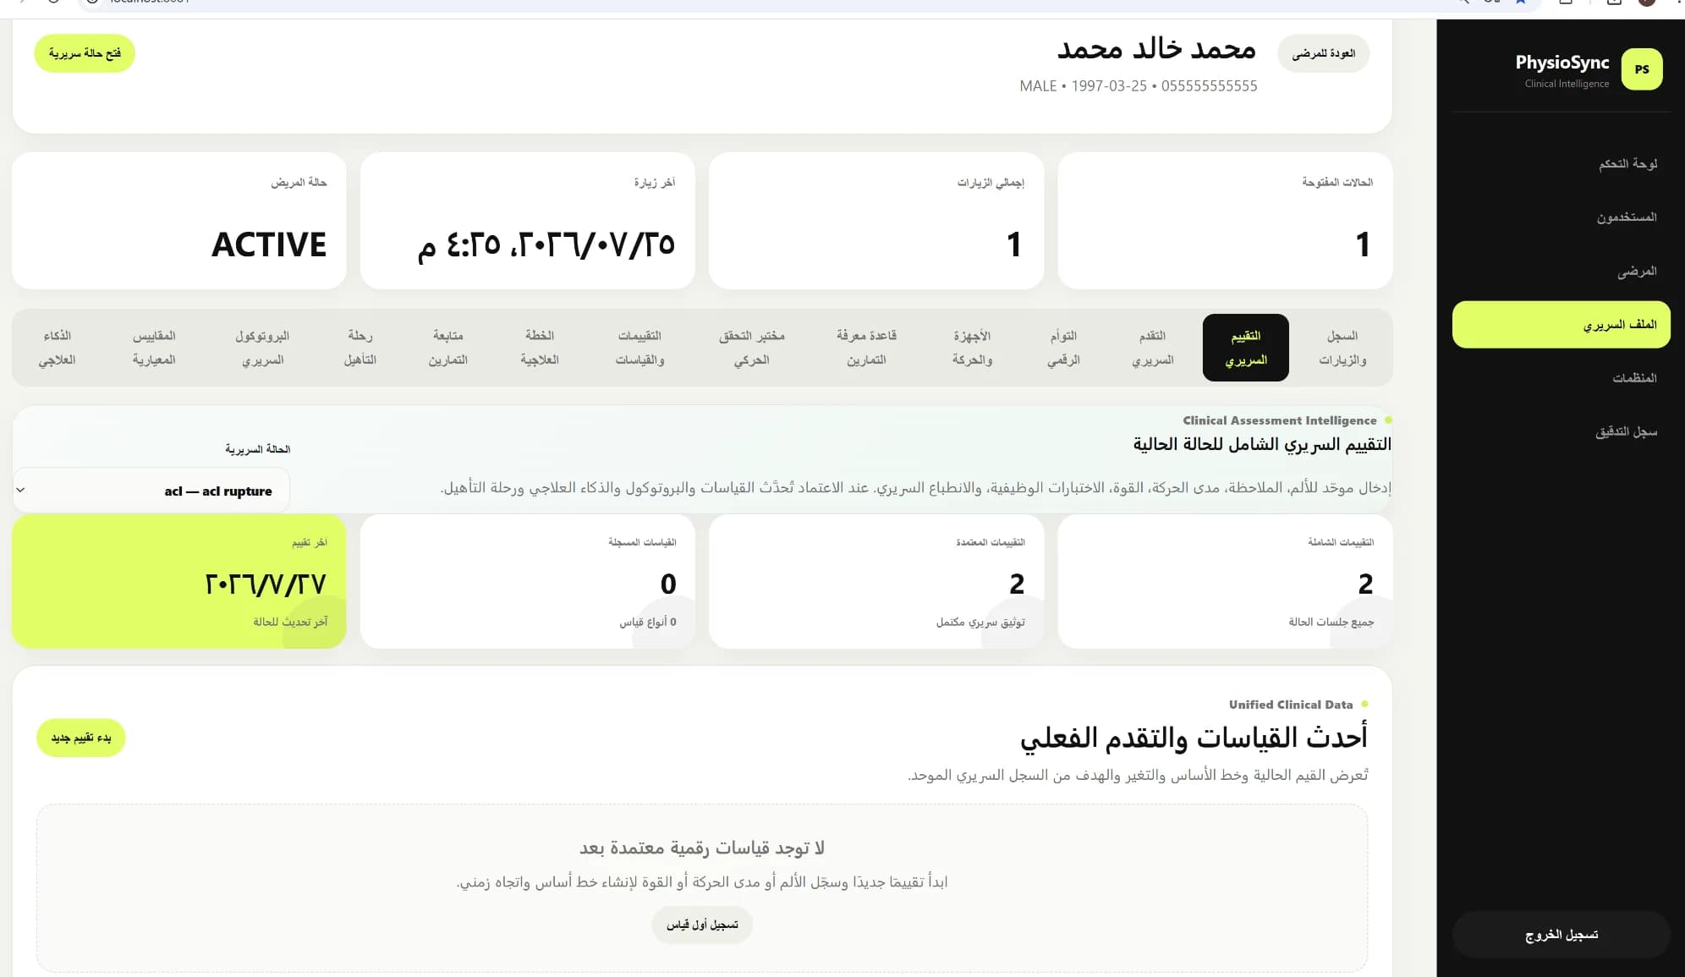Open المنظمات in the sidebar

[1633, 378]
